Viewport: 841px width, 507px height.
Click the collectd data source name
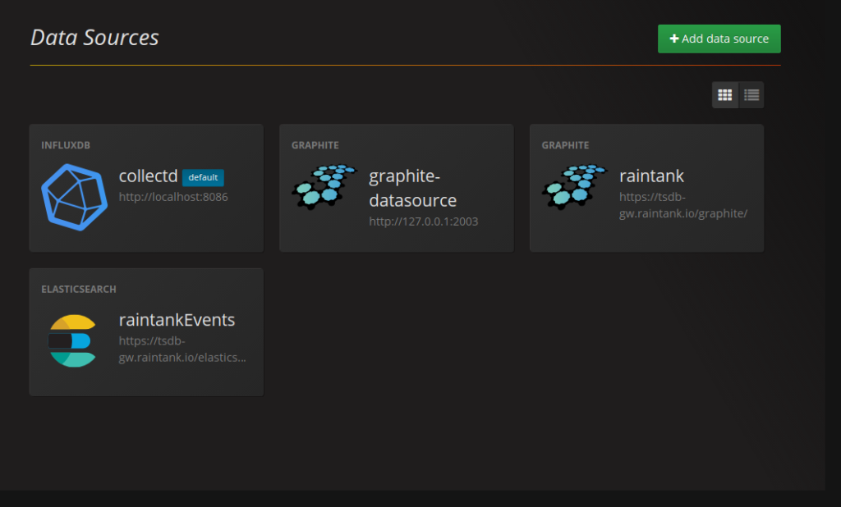pos(149,176)
